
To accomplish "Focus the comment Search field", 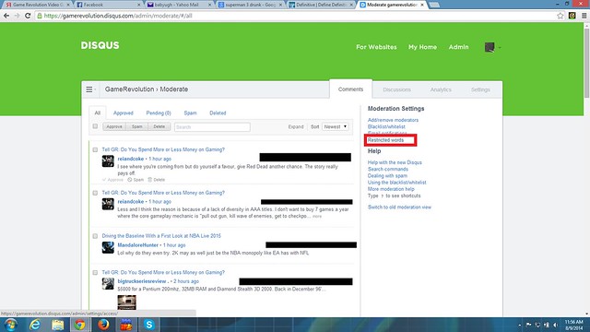I will click(212, 127).
